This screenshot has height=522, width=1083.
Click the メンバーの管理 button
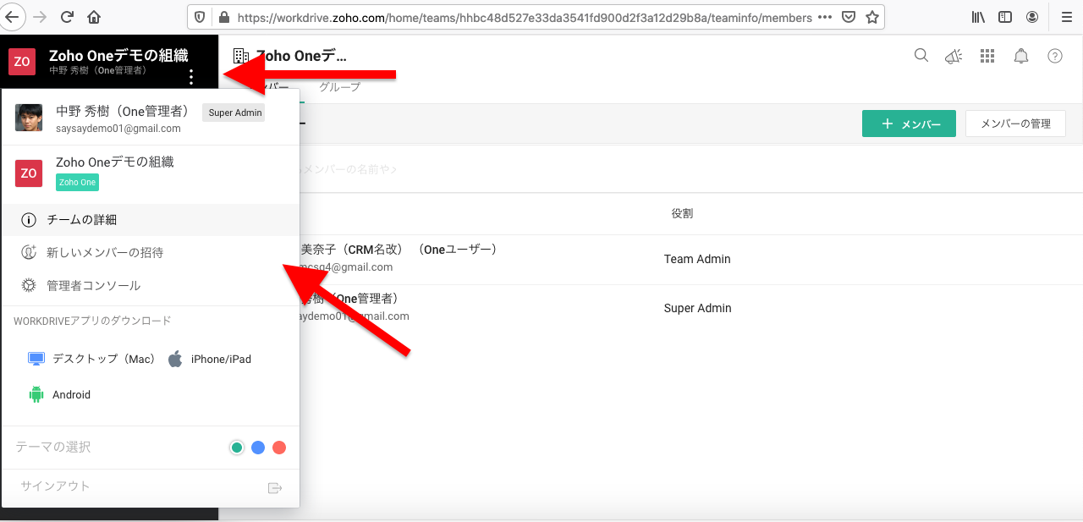(x=1015, y=124)
